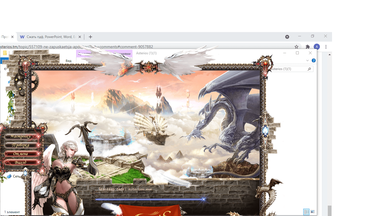
Task: Bookmark this page with the star icon
Action: click(x=297, y=47)
